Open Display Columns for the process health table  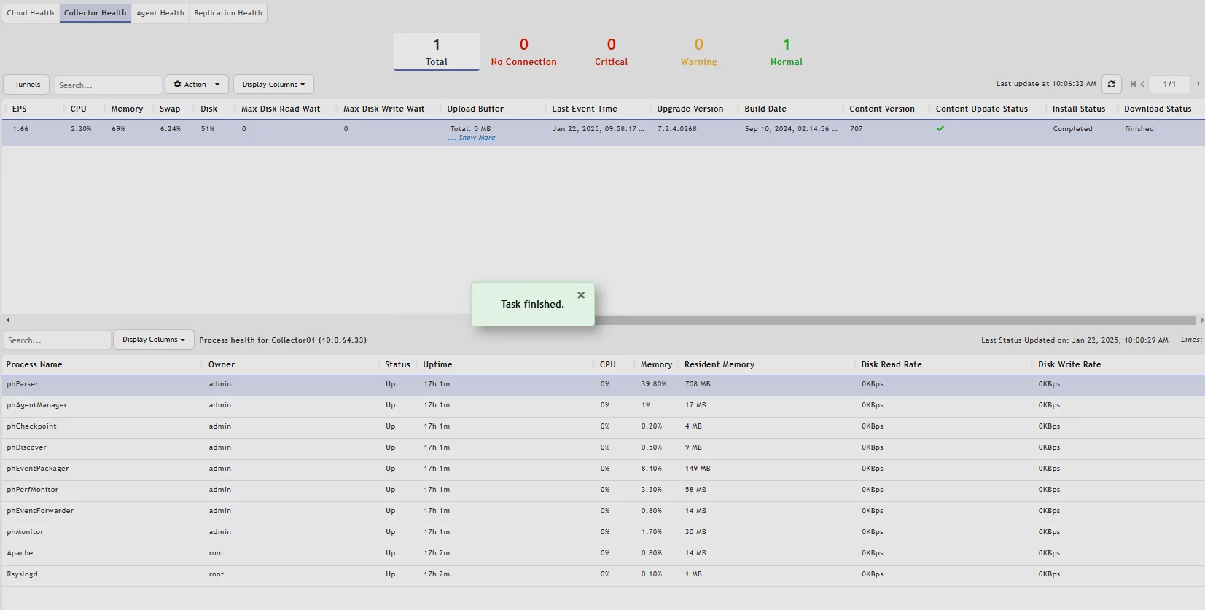pyautogui.click(x=153, y=340)
